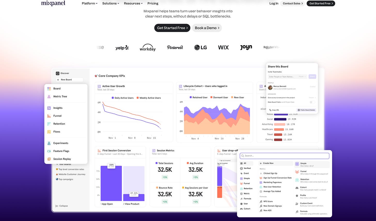The width and height of the screenshot is (376, 221).
Task: Toggle the Weekly Active Users legend
Action: [x=148, y=98]
